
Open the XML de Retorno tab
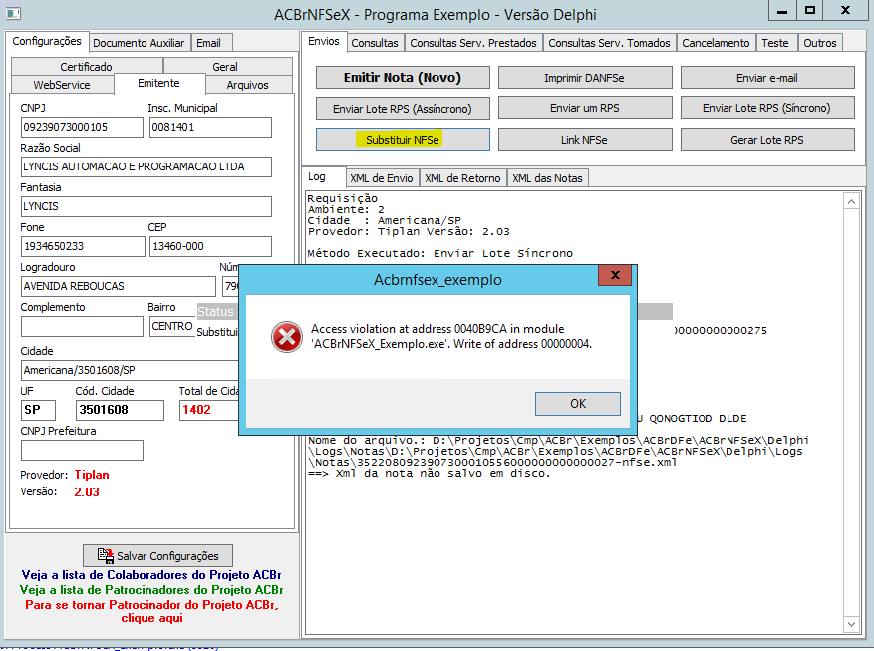(462, 178)
